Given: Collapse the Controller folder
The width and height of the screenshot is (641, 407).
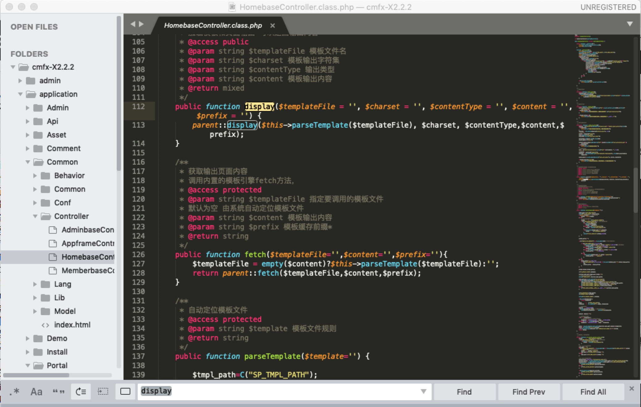Looking at the screenshot, I should click(x=35, y=216).
